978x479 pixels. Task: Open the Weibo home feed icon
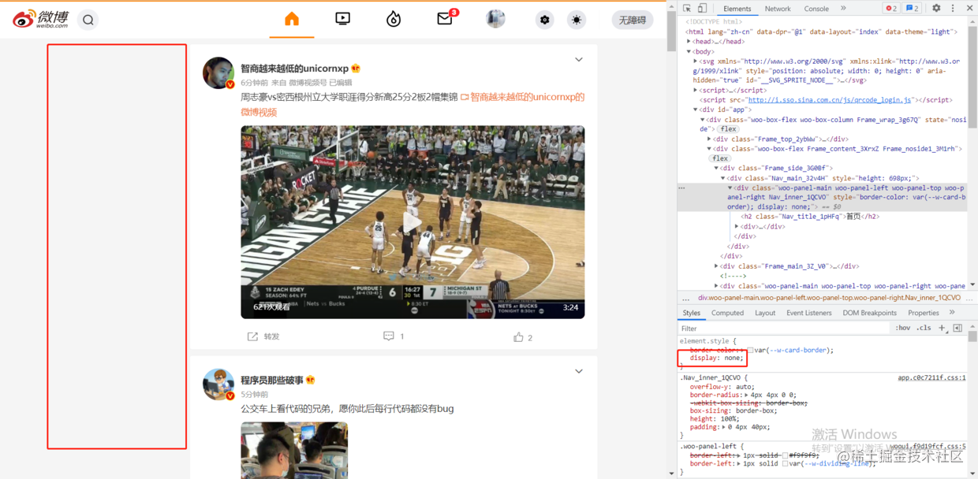pyautogui.click(x=292, y=19)
